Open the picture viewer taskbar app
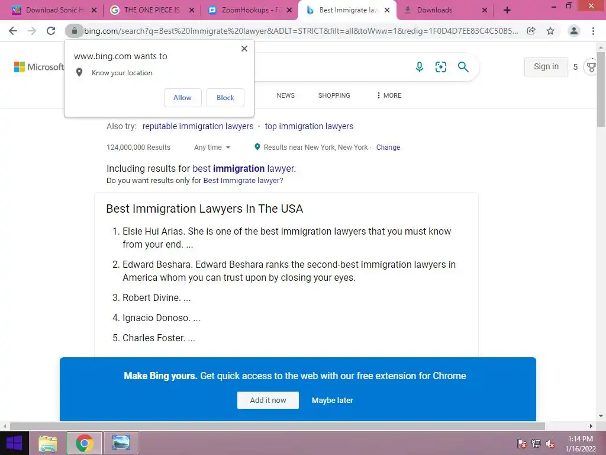606x455 pixels. 121,443
